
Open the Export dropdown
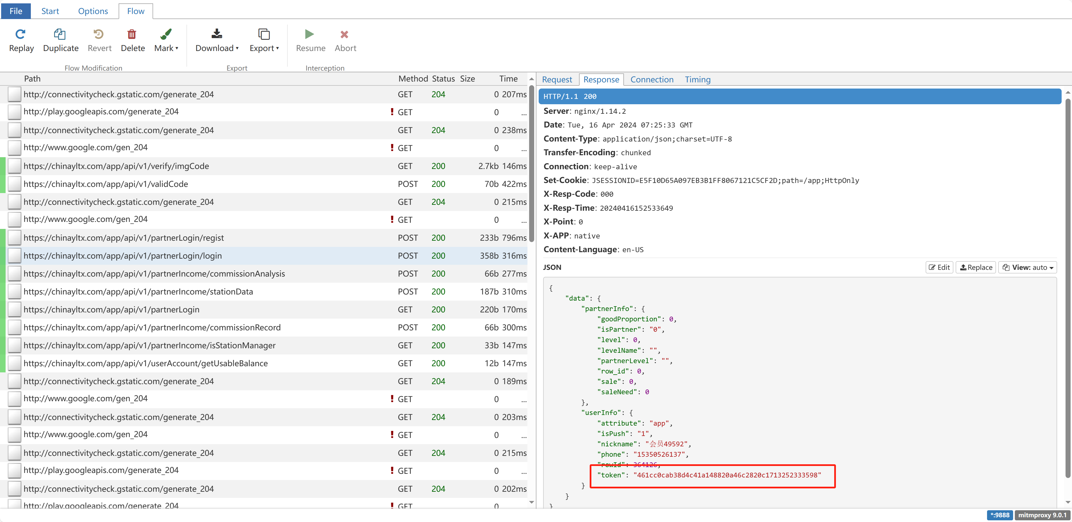tap(264, 40)
